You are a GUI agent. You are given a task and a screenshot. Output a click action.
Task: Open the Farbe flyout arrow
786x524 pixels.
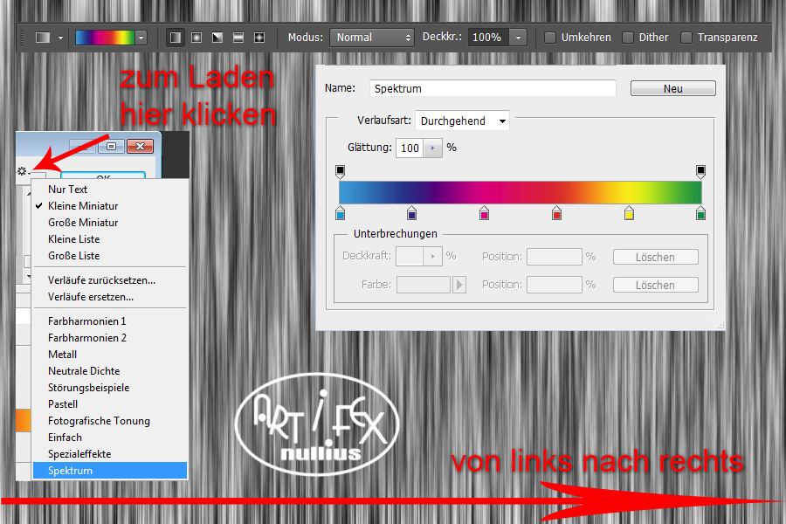(459, 285)
